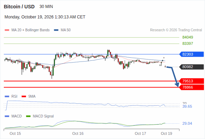The width and height of the screenshot is (205, 139).
Task: Click the RSI blue legend swatch
Action: point(7,97)
